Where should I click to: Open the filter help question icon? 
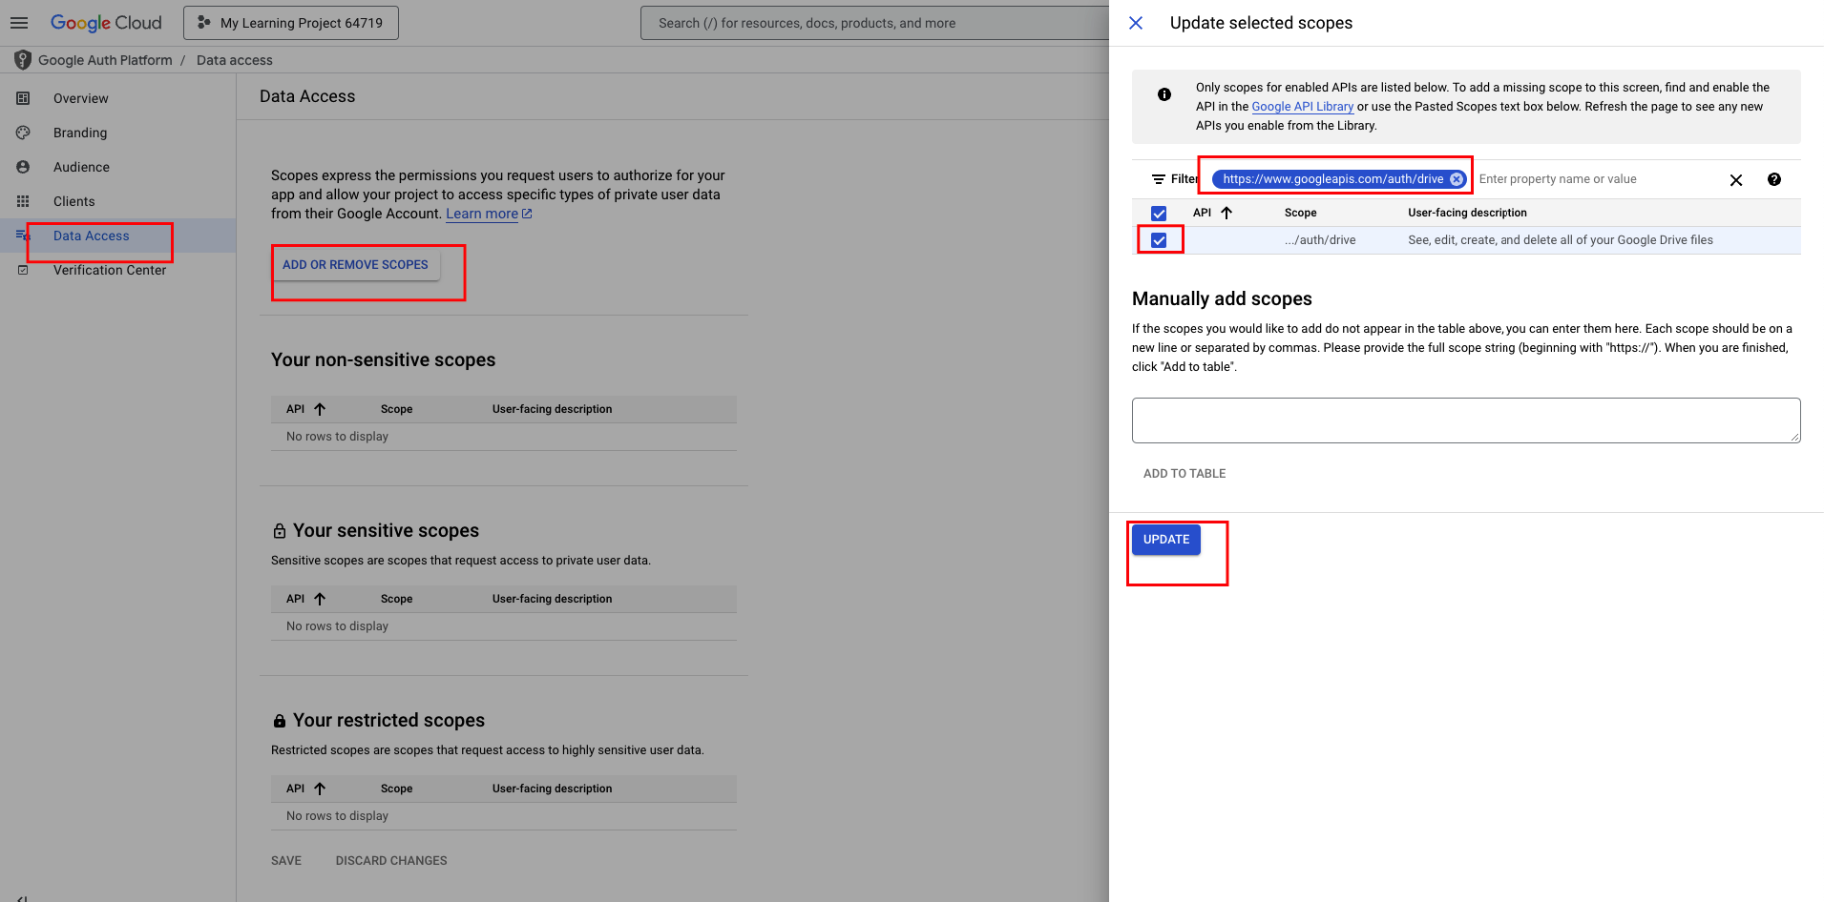[1774, 179]
